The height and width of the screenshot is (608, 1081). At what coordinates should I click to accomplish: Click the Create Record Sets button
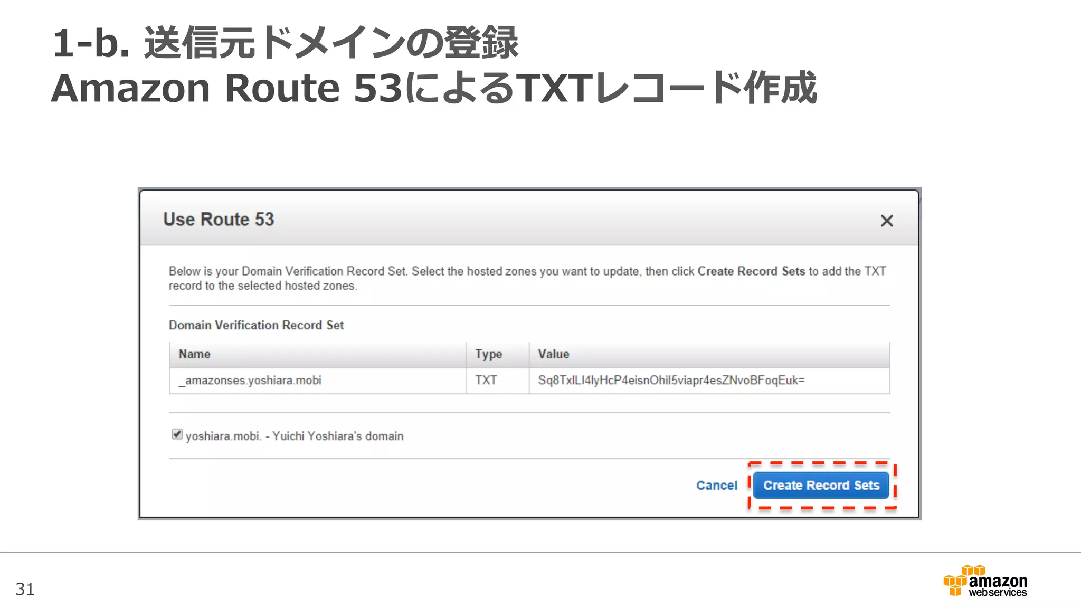coord(821,485)
